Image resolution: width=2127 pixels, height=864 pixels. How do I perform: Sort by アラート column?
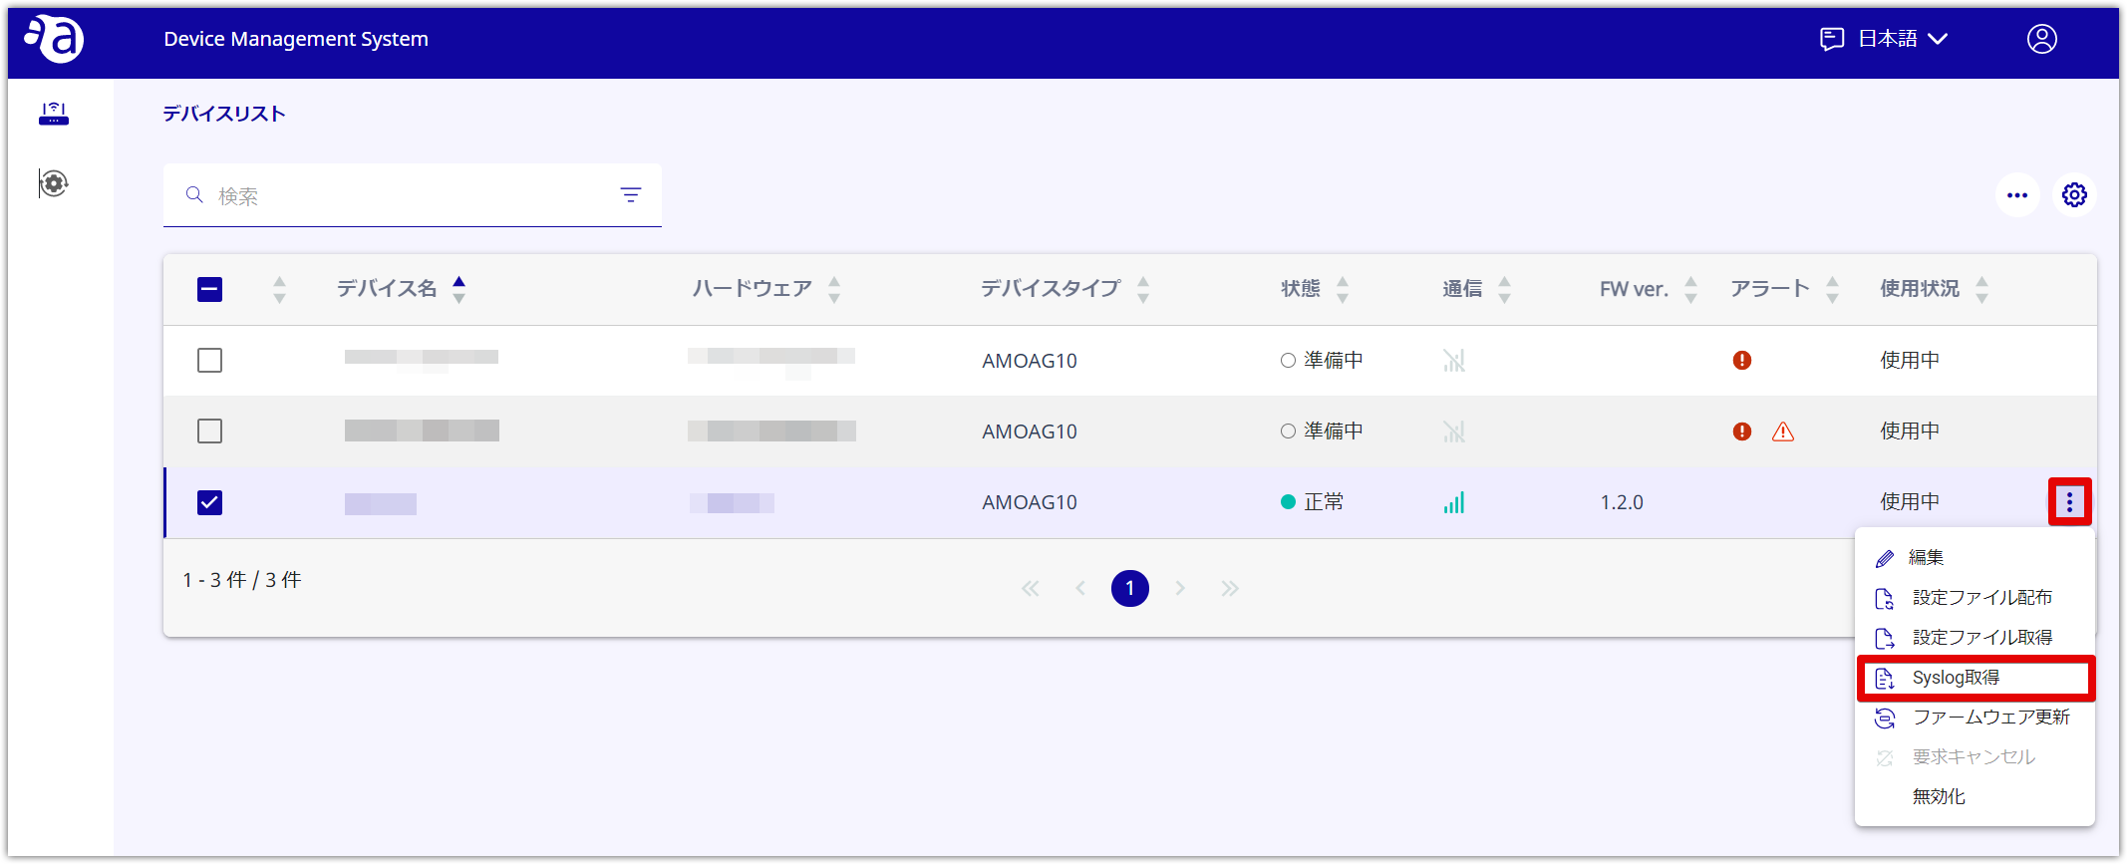click(1832, 289)
